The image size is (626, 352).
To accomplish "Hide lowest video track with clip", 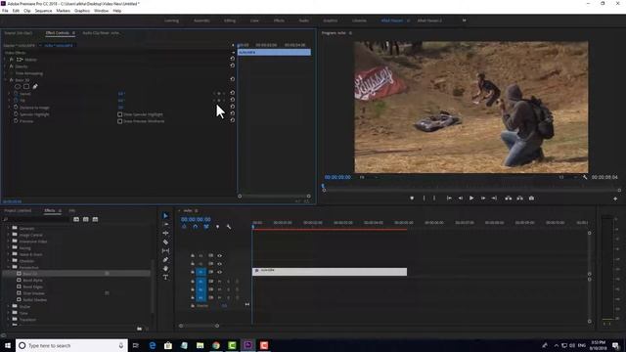I will click(219, 272).
